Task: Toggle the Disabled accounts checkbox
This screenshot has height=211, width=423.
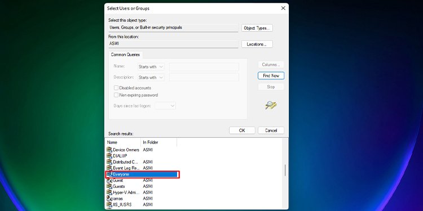Action: [x=116, y=88]
